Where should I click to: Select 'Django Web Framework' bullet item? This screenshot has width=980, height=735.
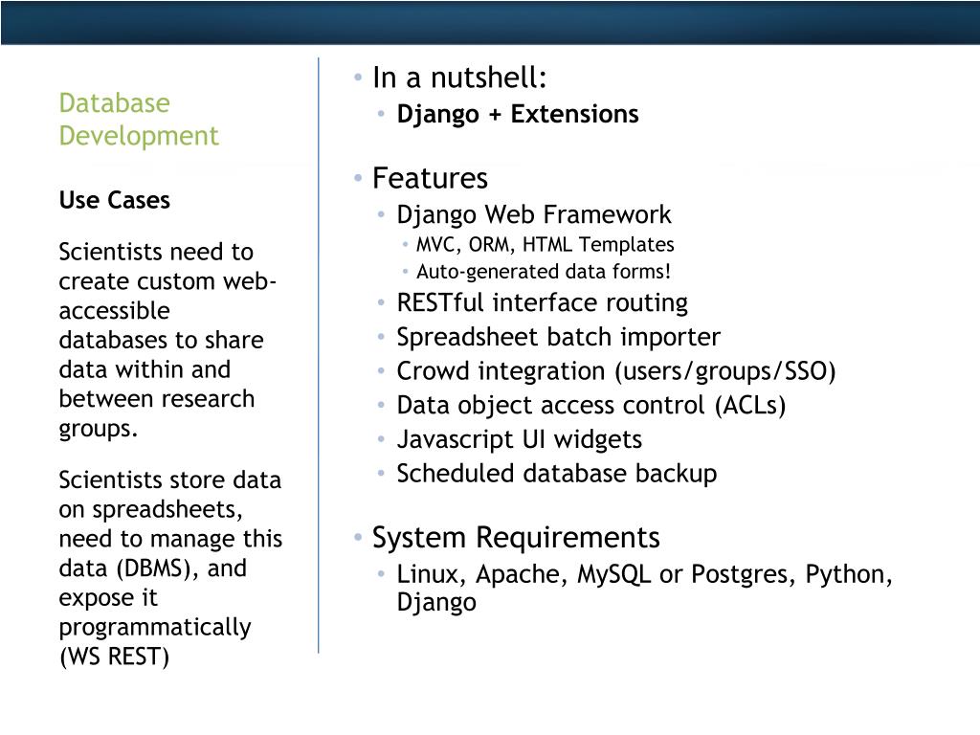coord(534,215)
